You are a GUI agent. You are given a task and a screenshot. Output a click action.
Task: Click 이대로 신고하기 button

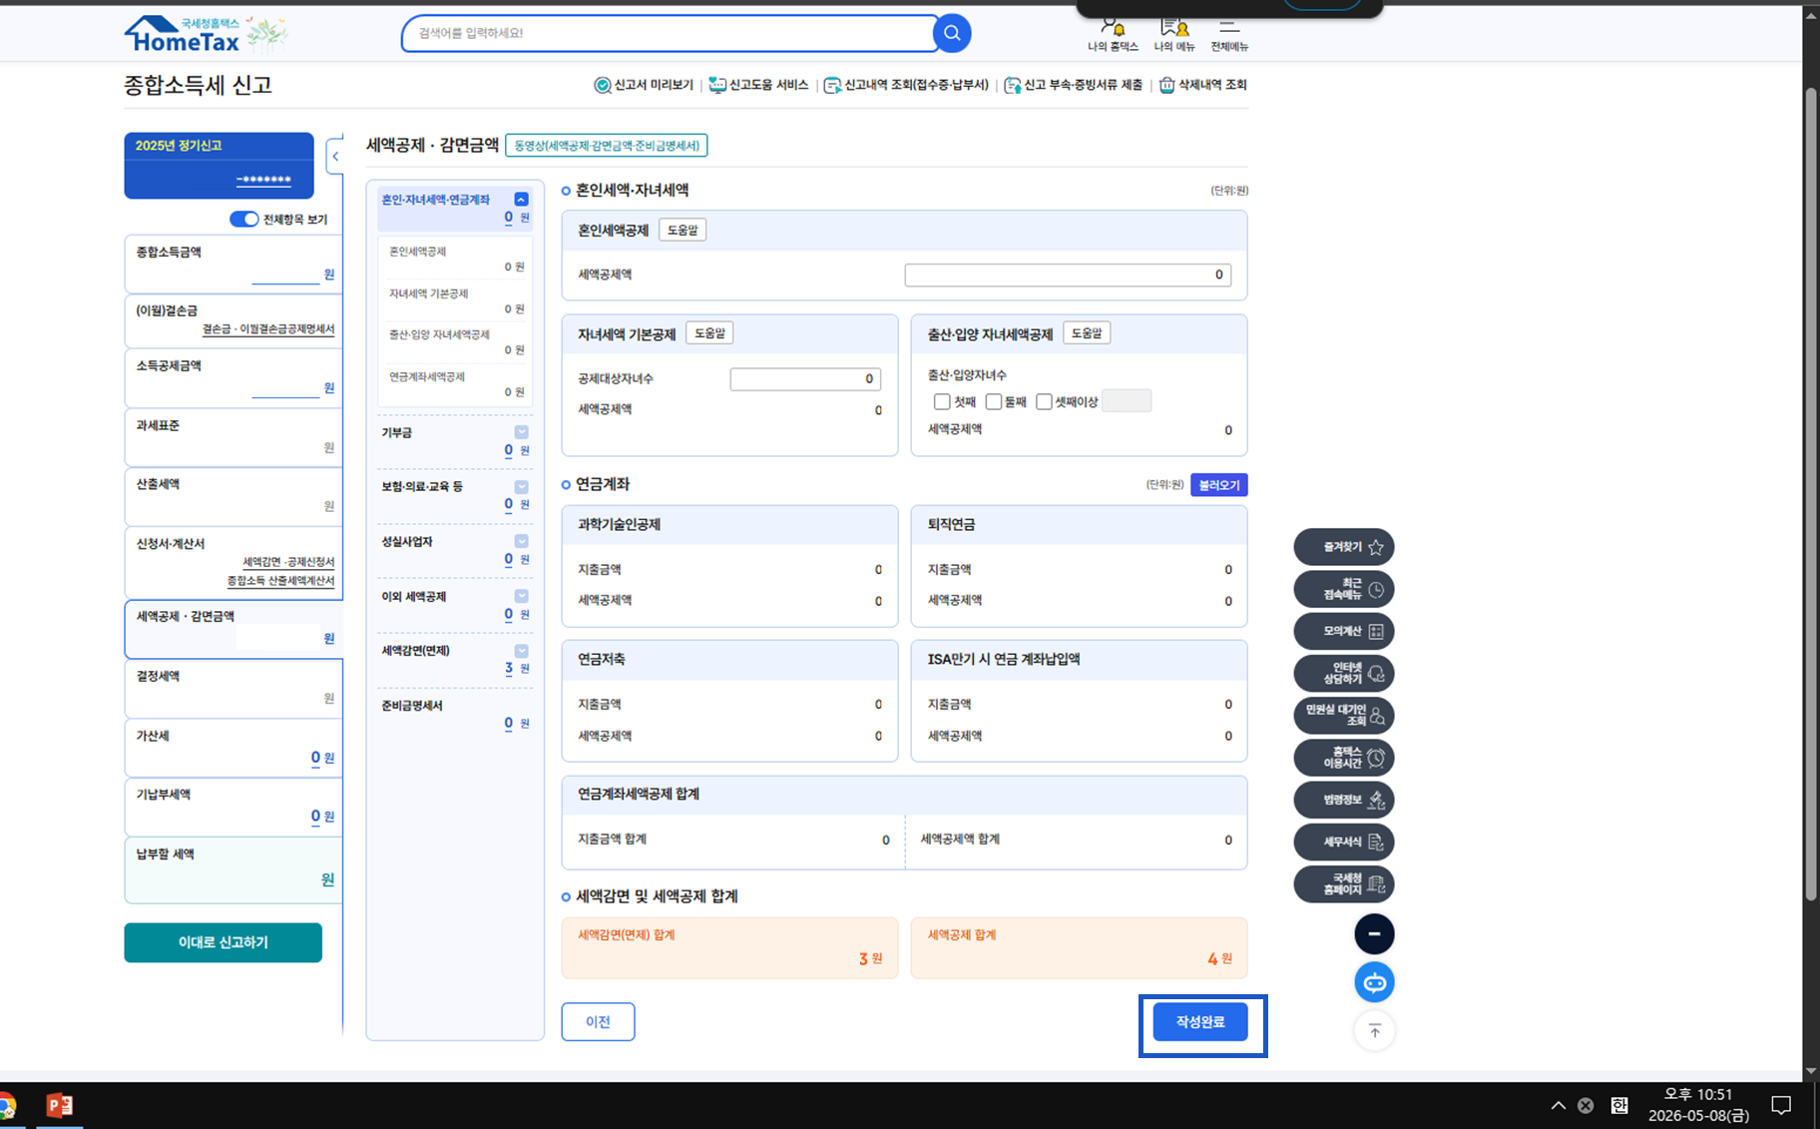pyautogui.click(x=224, y=942)
